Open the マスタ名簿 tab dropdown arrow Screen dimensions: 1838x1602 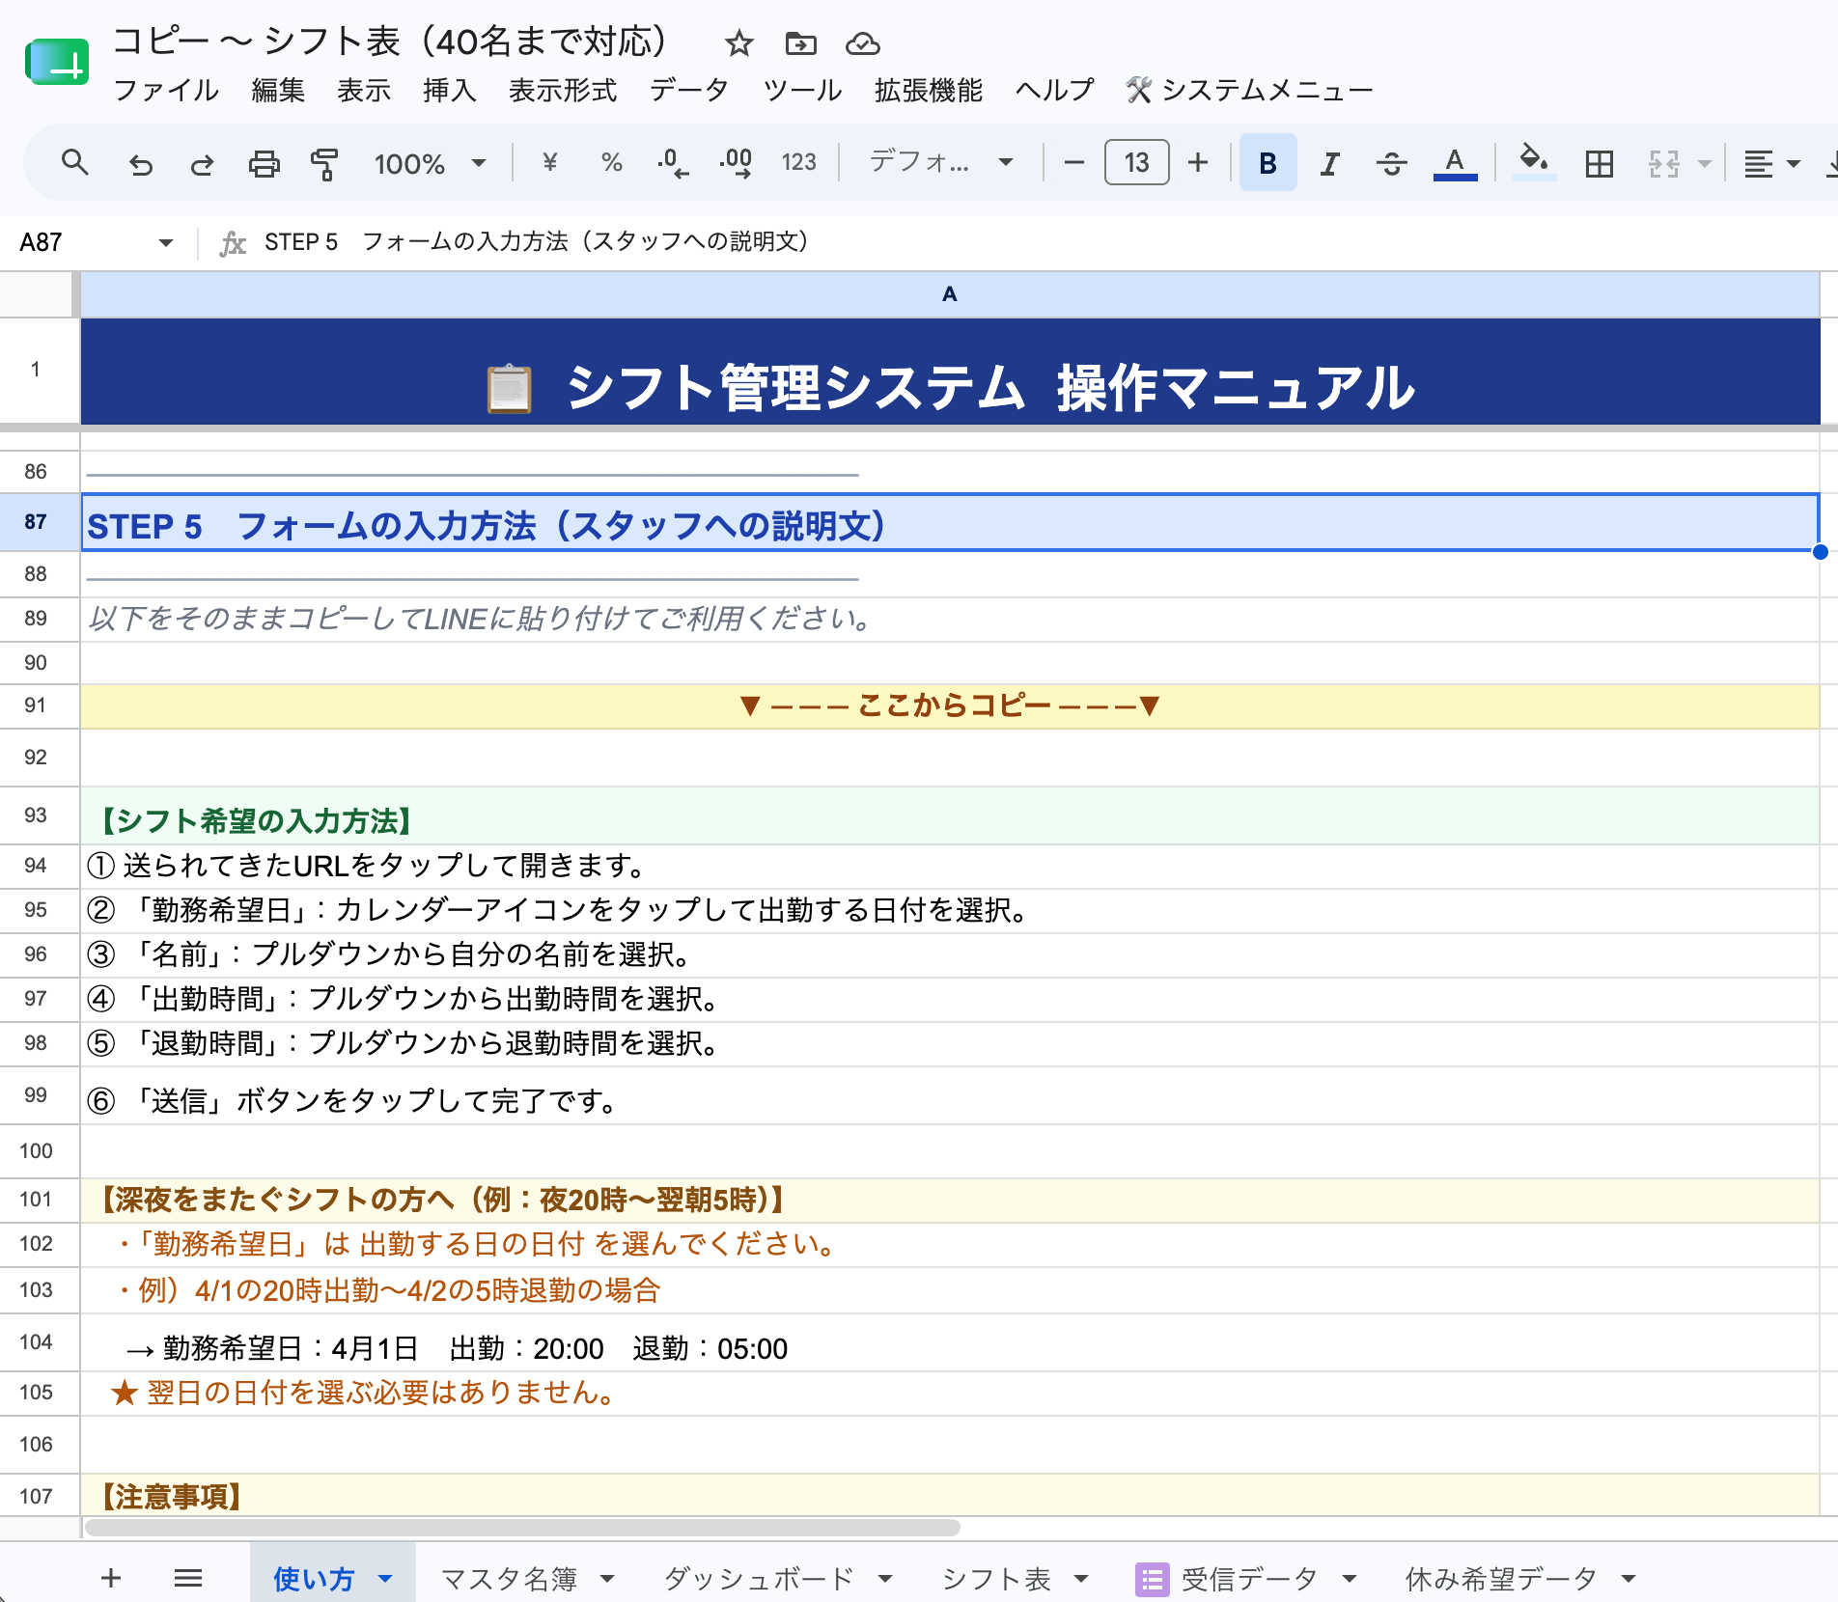coord(607,1579)
